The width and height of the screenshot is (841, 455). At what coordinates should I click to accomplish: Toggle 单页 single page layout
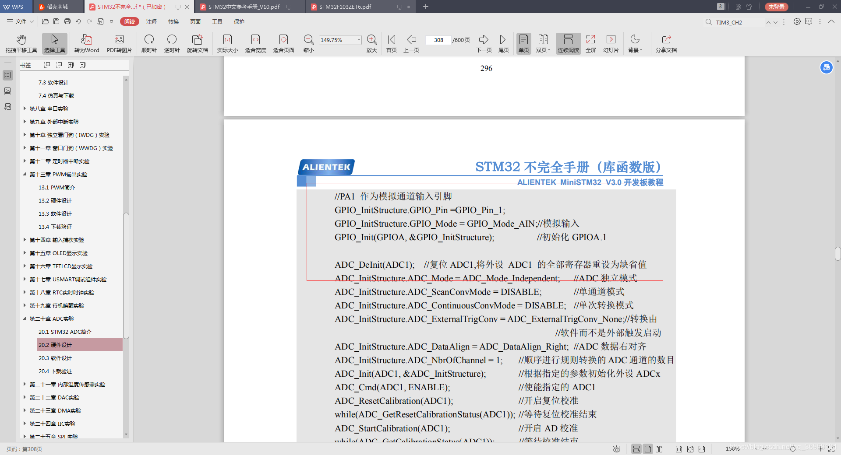(x=523, y=44)
